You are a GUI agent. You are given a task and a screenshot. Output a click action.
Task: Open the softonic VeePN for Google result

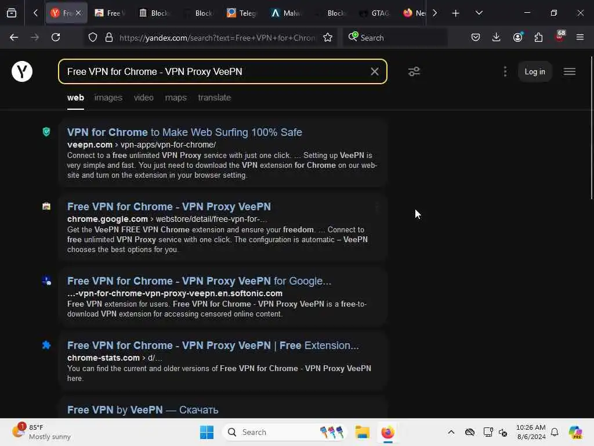(200, 281)
